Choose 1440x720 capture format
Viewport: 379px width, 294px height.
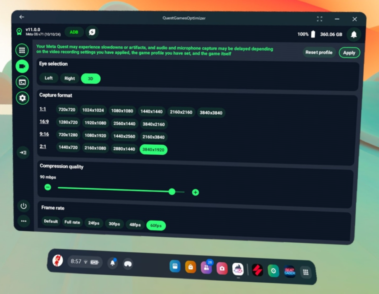[68, 147]
